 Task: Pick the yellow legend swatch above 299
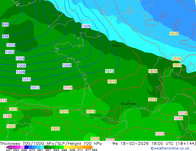(66, 147)
